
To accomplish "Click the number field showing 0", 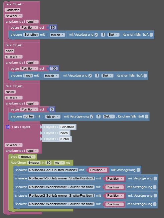I will (x=52, y=109).
